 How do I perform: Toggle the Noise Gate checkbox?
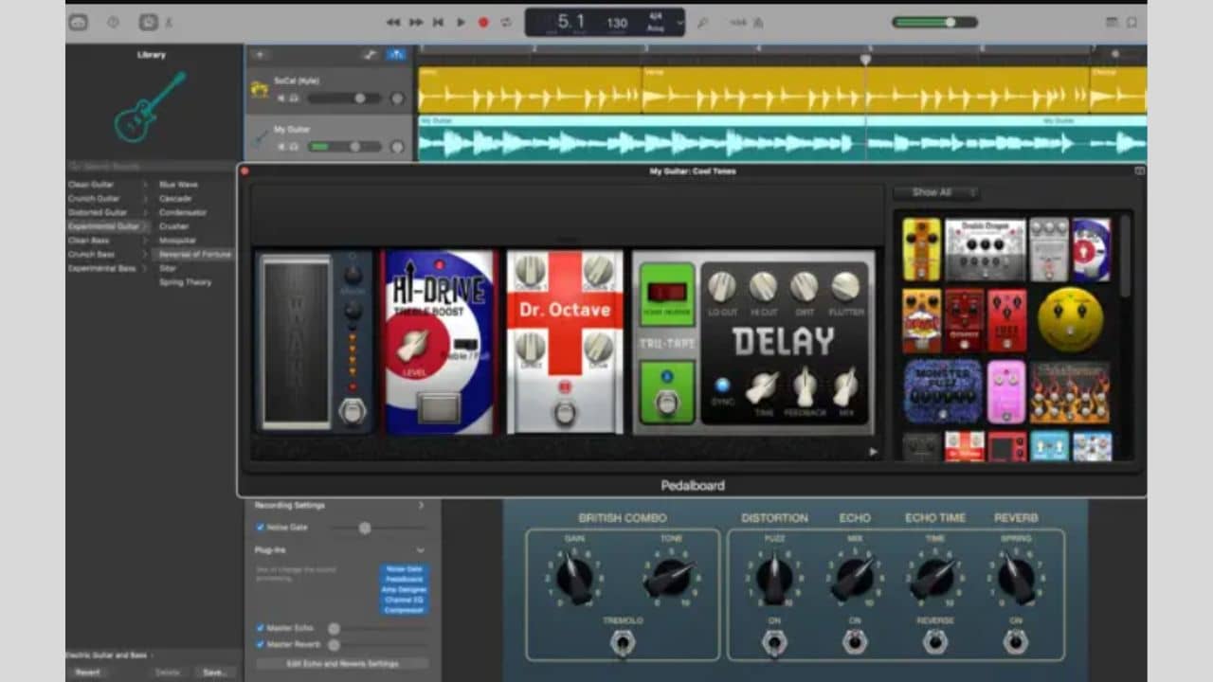point(261,528)
